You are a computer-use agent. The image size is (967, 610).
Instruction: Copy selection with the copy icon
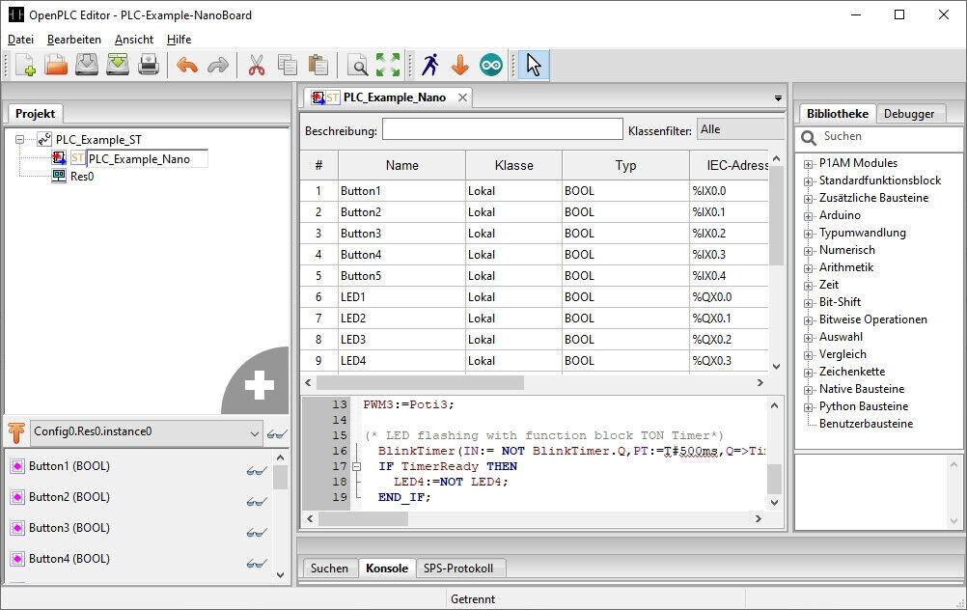pyautogui.click(x=288, y=65)
